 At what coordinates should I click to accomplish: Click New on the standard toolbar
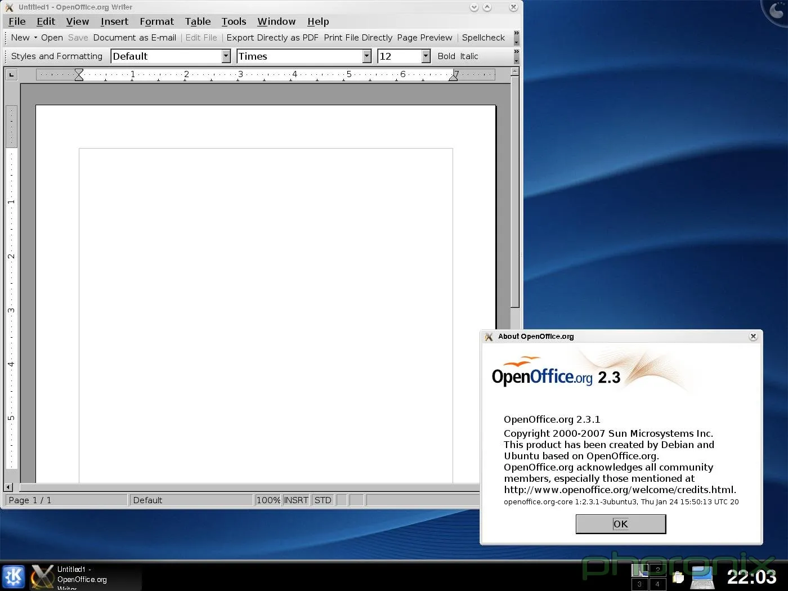20,38
